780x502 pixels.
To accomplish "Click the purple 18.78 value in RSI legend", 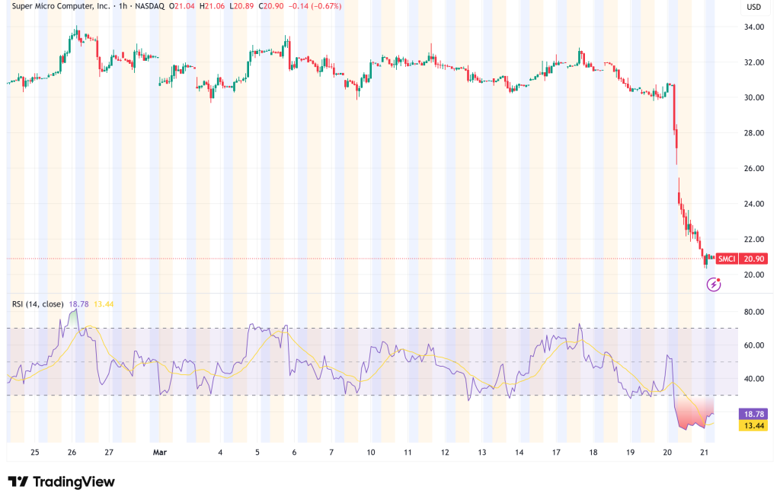I will pyautogui.click(x=80, y=303).
